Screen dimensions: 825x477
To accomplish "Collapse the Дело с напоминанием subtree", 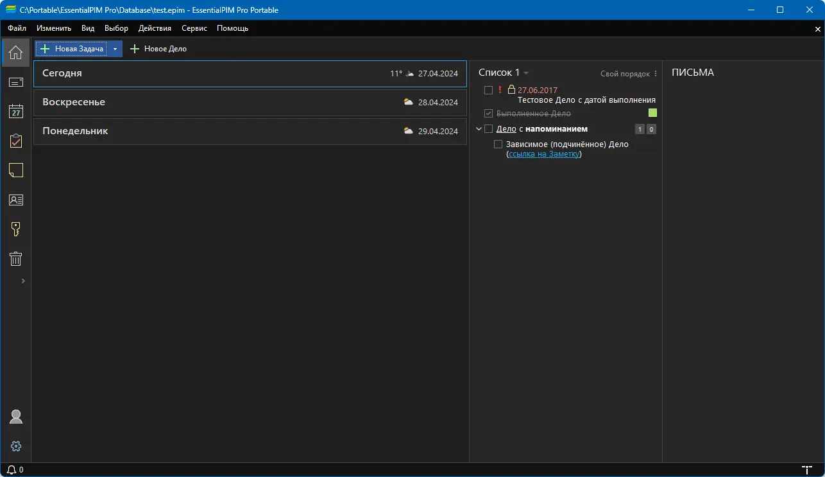I will pos(479,129).
